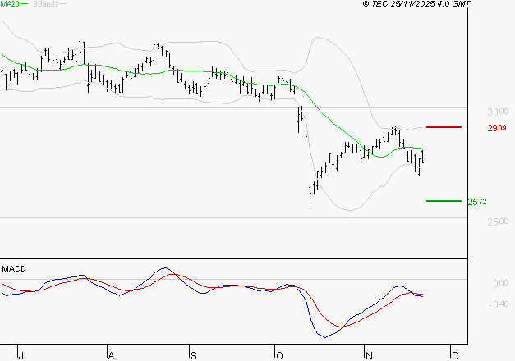Click the red 2909 resistance value
This screenshot has width=515, height=361.
497,128
